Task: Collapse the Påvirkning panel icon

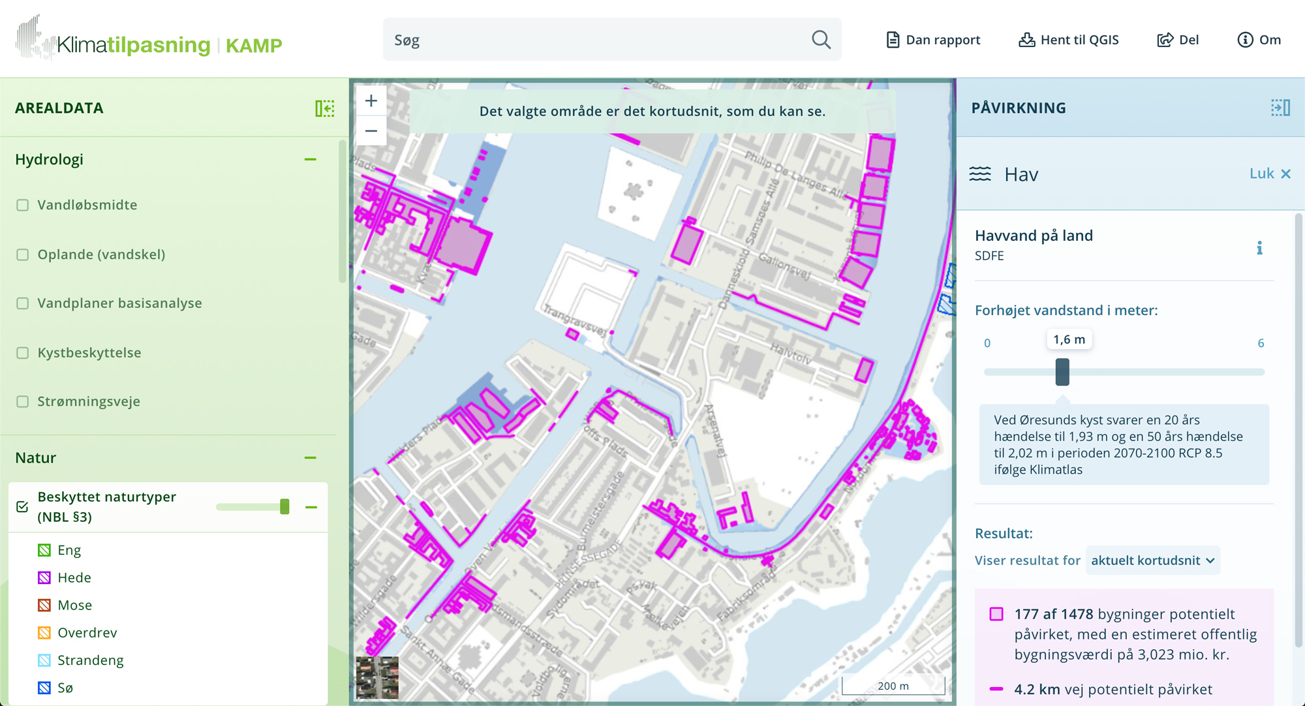Action: click(1280, 108)
